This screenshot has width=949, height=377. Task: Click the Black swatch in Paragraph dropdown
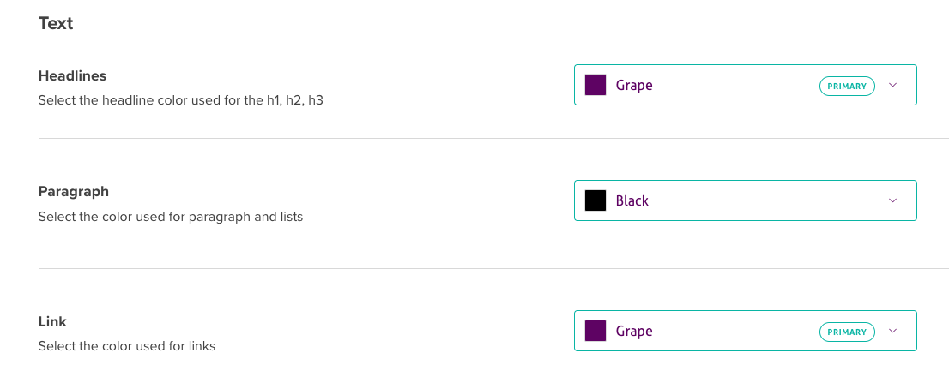pyautogui.click(x=595, y=200)
